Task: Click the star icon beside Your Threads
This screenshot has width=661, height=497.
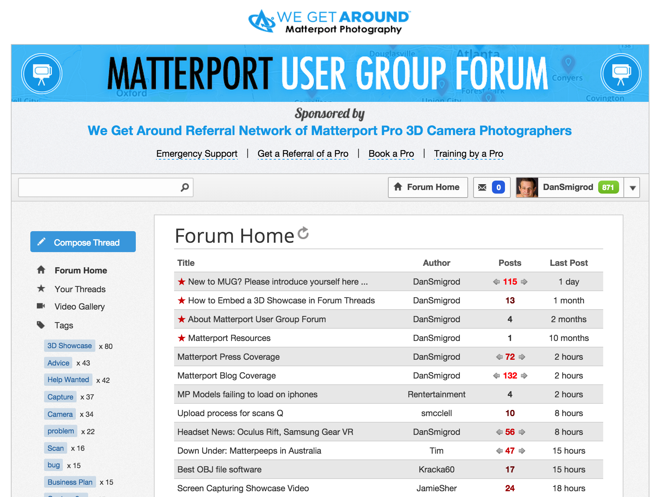Action: click(41, 289)
